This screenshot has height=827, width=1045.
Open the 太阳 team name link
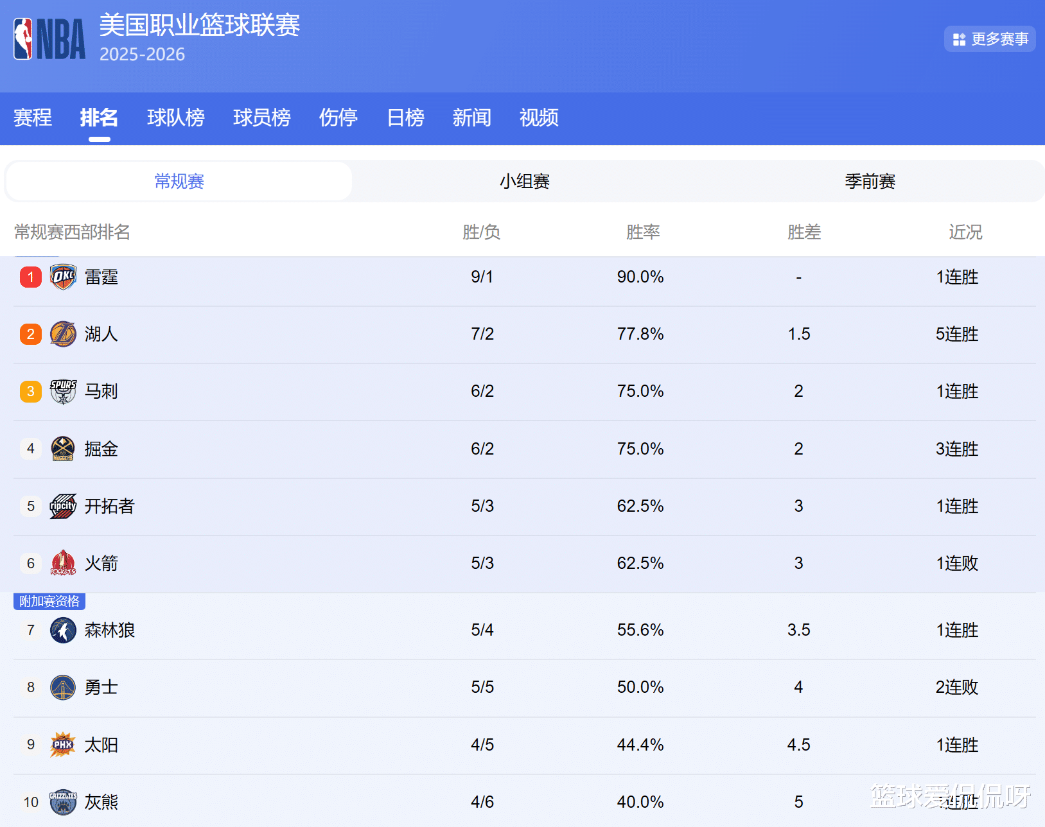pos(101,745)
